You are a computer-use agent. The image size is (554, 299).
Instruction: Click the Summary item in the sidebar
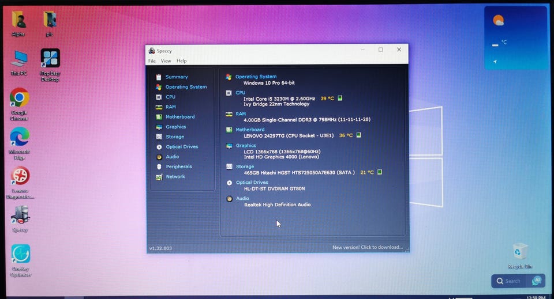pos(176,77)
